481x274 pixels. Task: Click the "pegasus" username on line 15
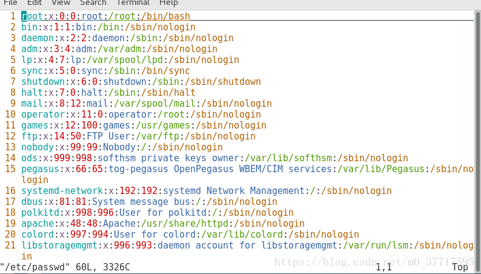coord(40,169)
